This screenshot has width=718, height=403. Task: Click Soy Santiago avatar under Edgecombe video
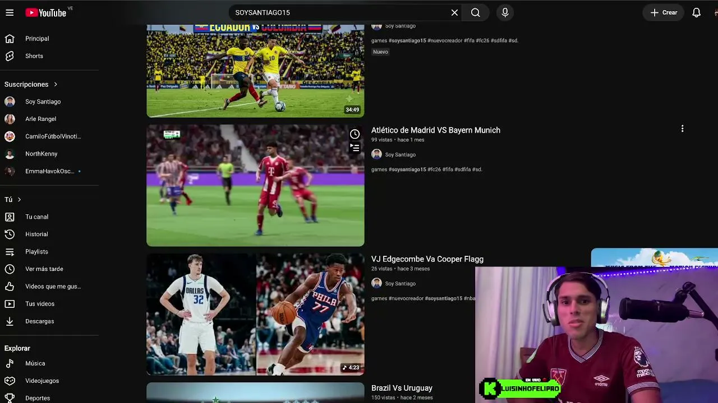point(376,283)
